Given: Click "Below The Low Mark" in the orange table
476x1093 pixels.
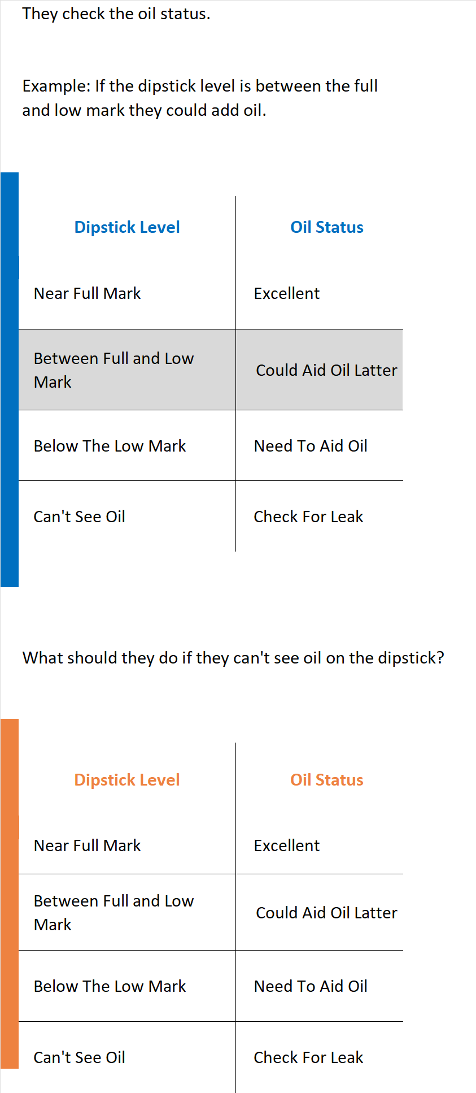Looking at the screenshot, I should click(110, 986).
